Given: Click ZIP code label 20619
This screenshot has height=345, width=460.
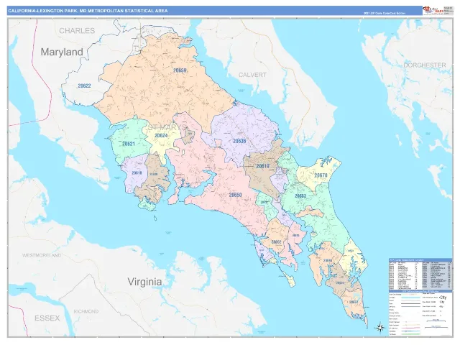Looking at the screenshot, I should click(x=262, y=166).
